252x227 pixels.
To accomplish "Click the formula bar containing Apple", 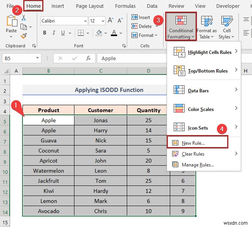I will click(x=132, y=58).
